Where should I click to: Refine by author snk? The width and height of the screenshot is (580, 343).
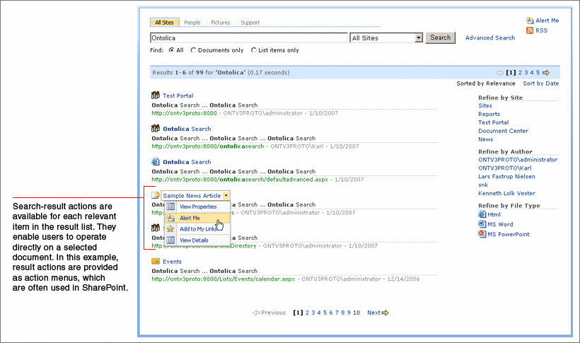click(483, 185)
